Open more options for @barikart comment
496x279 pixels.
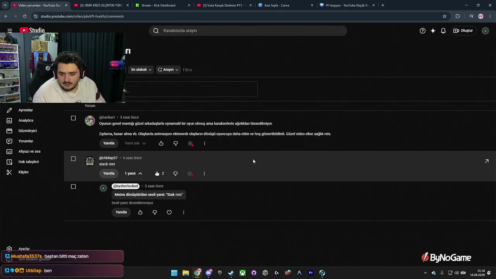point(205,143)
